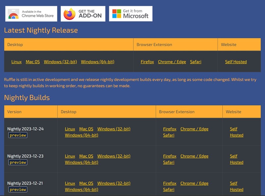Download Linux build for Nightly 2023-12-24
Image resolution: width=265 pixels, height=196 pixels.
click(70, 129)
